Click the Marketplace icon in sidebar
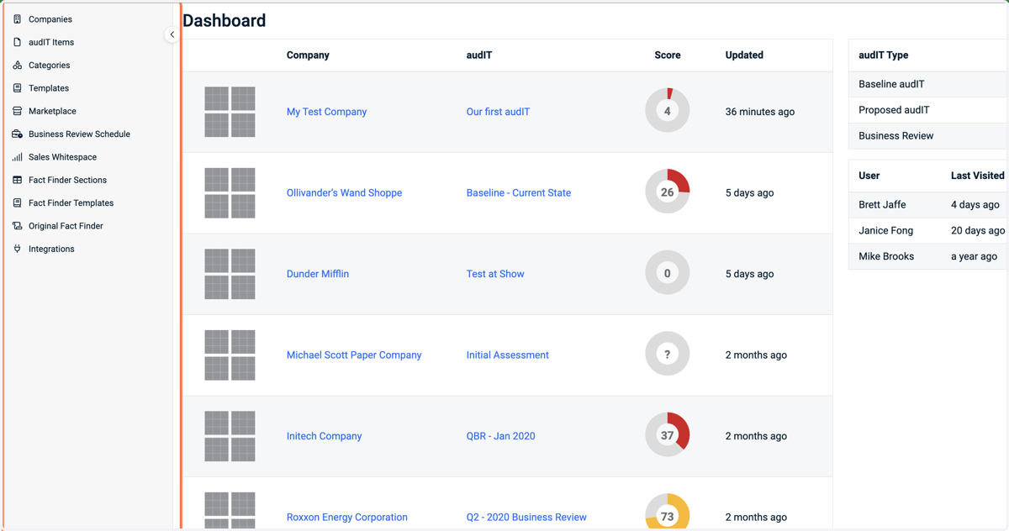Viewport: 1009px width, 531px height. (x=17, y=111)
